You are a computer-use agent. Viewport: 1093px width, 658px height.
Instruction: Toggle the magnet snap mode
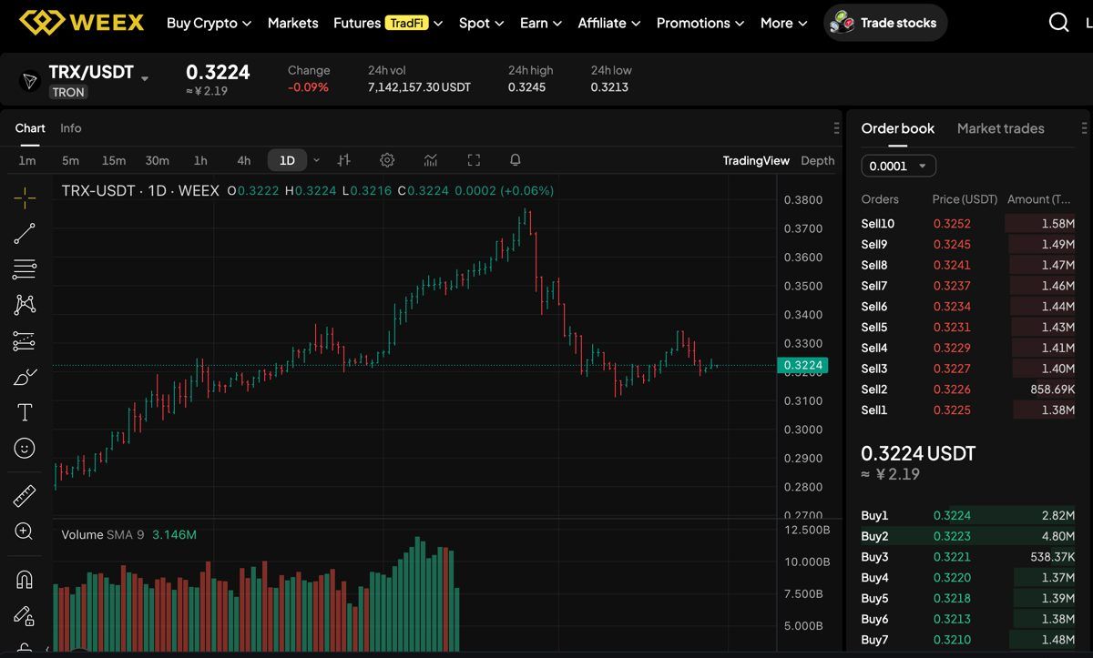25,580
